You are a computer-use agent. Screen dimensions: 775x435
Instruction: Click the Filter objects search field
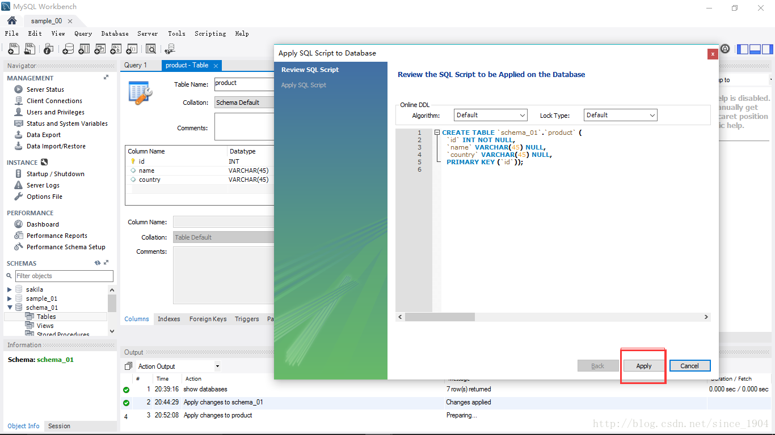[64, 276]
